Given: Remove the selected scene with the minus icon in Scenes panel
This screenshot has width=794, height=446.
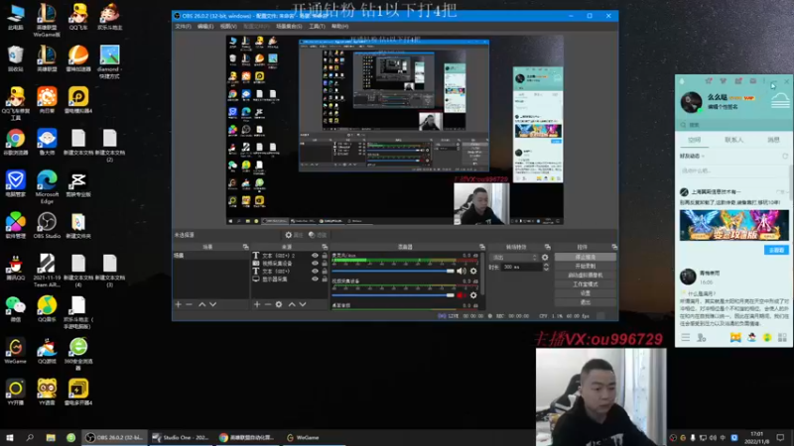Looking at the screenshot, I should (x=189, y=304).
